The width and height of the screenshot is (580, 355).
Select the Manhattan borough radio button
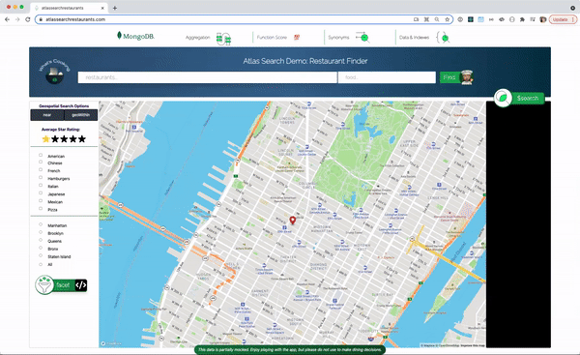pos(41,224)
